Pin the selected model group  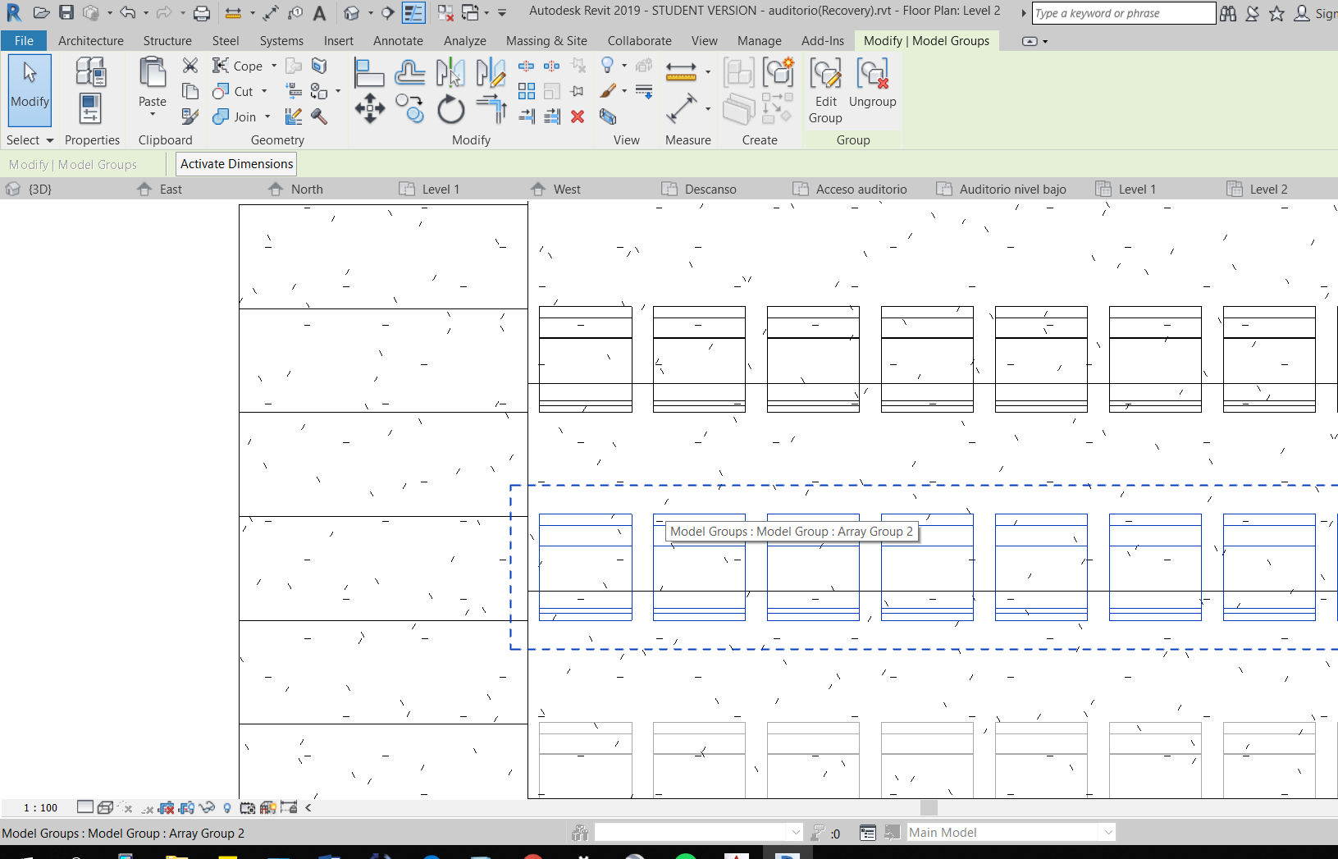[x=577, y=91]
